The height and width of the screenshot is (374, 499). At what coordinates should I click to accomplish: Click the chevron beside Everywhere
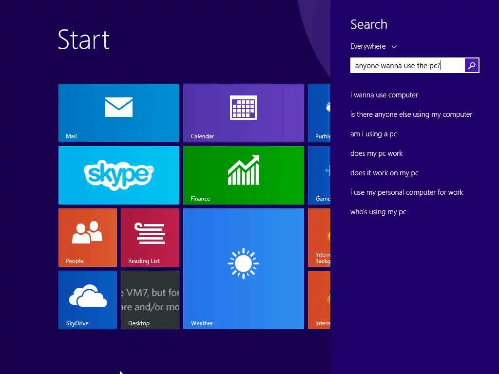coord(394,47)
